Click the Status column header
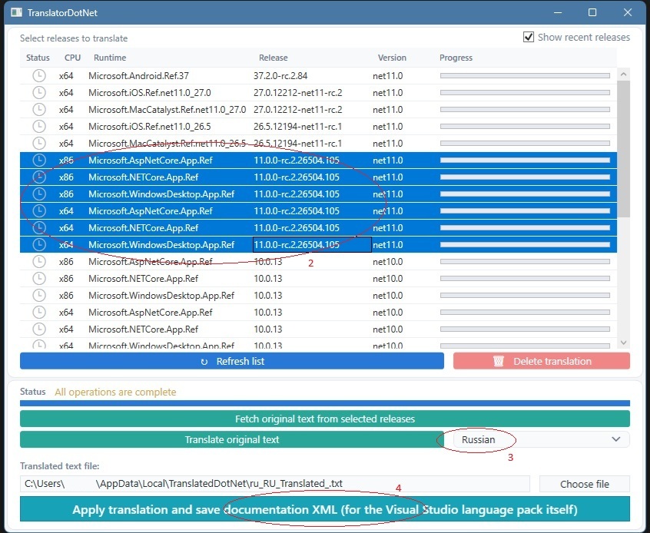Image resolution: width=650 pixels, height=533 pixels. [x=38, y=58]
